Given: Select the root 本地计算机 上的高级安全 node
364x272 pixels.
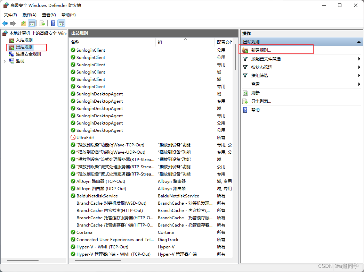Looking at the screenshot, I should [38, 33].
